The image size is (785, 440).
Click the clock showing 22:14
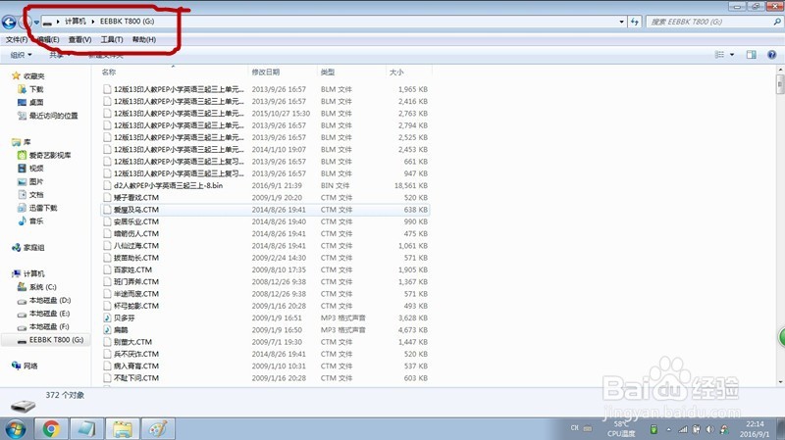[x=755, y=424]
